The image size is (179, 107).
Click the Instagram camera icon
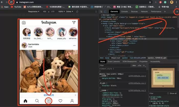(24, 23)
